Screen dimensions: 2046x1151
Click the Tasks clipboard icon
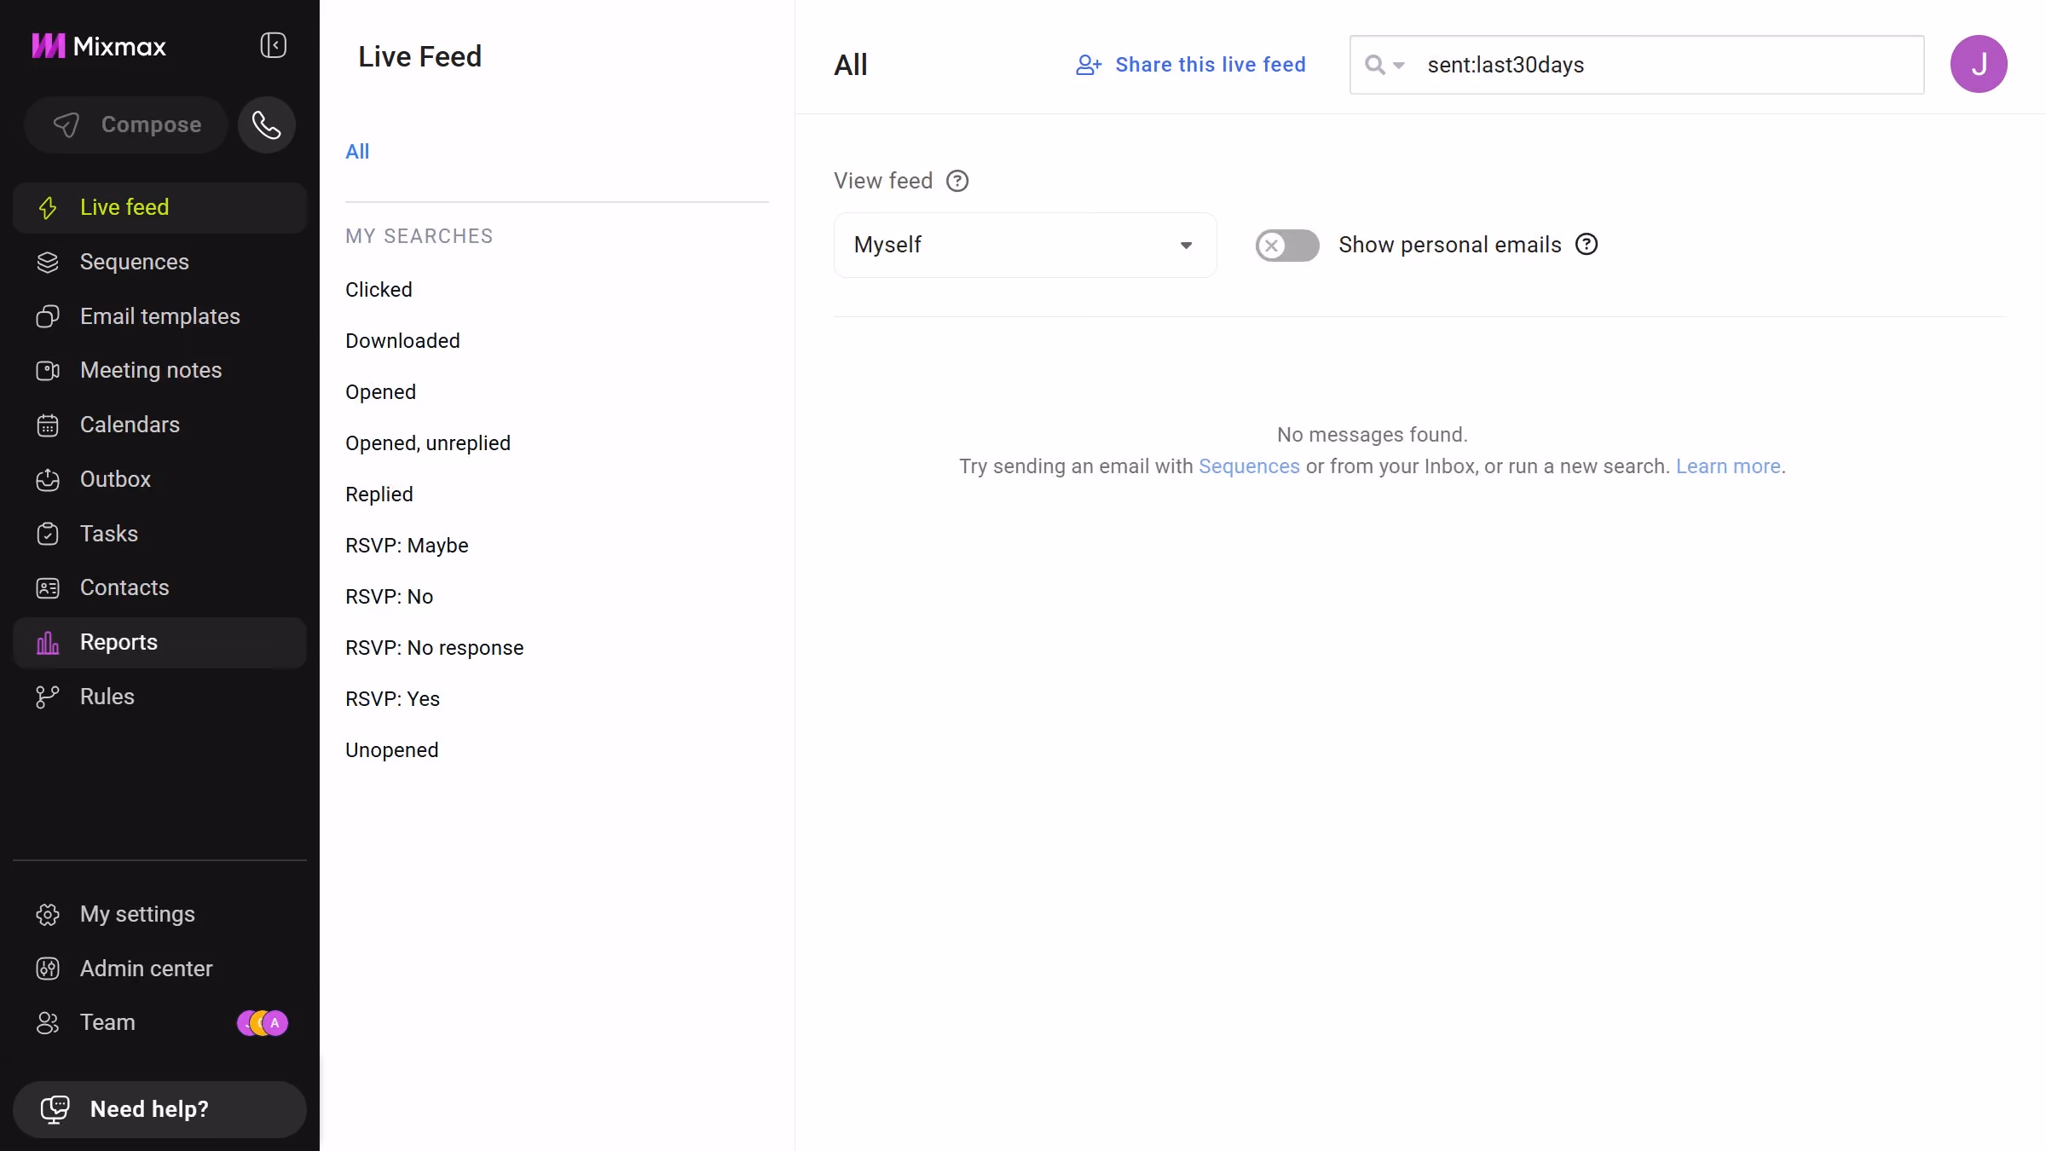pyautogui.click(x=48, y=534)
